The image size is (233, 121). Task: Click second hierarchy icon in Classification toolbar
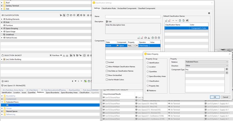pyautogui.click(x=64, y=15)
